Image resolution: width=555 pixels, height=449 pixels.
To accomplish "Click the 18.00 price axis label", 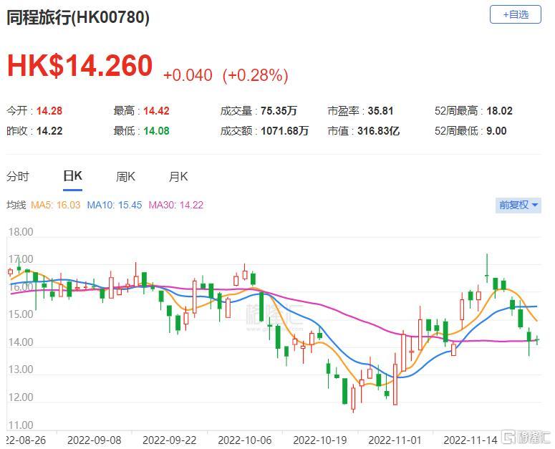I will (21, 232).
